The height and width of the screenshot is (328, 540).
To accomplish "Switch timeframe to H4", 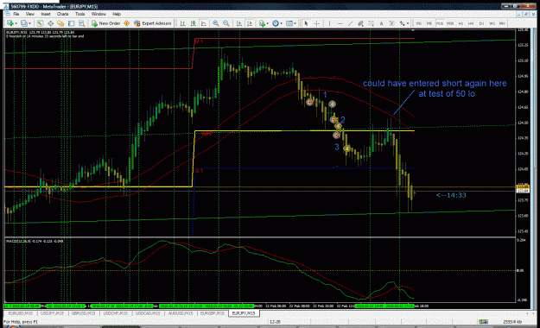I will 471,23.
